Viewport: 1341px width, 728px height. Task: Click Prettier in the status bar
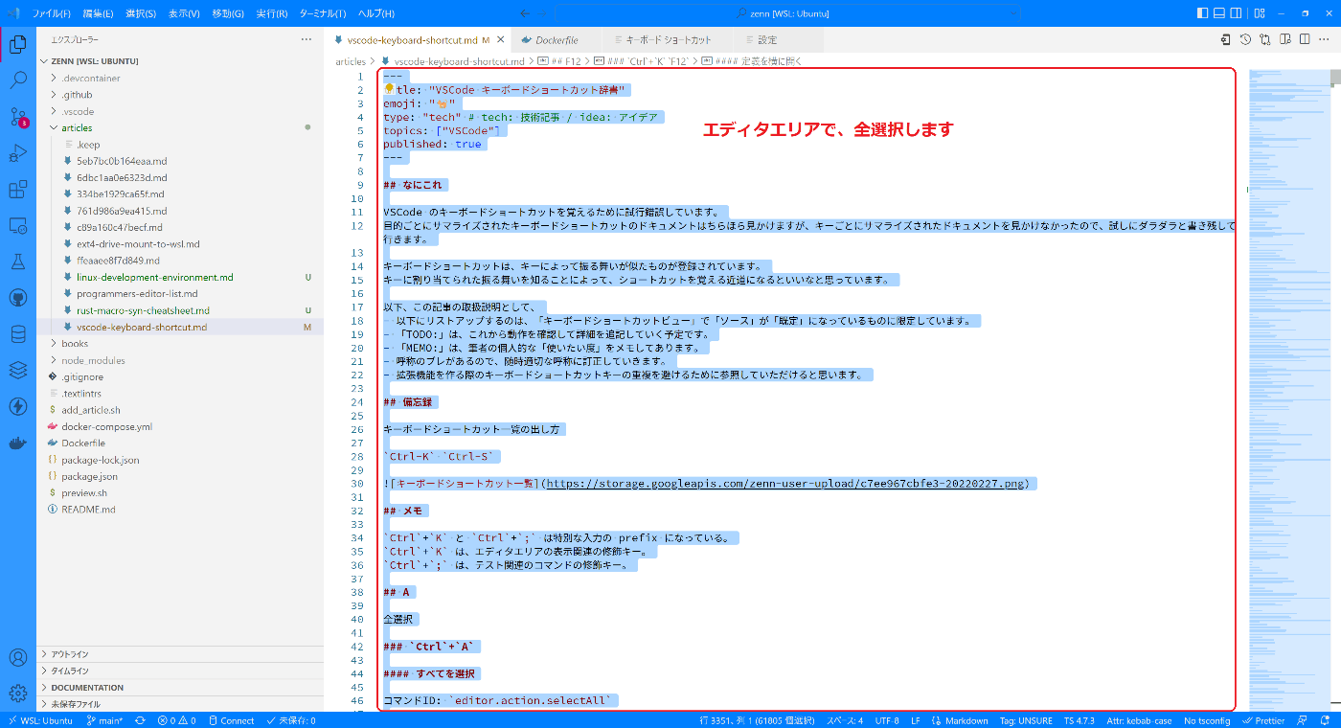coord(1262,720)
